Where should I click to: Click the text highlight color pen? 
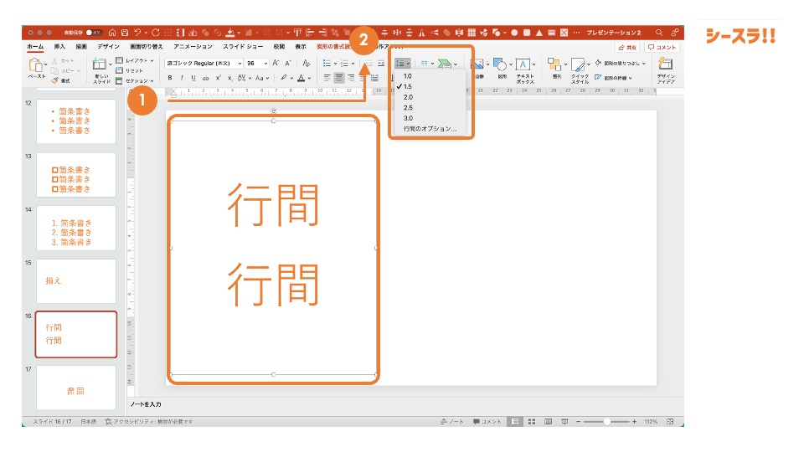[x=283, y=78]
